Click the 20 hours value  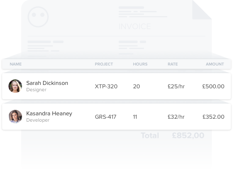coord(136,87)
